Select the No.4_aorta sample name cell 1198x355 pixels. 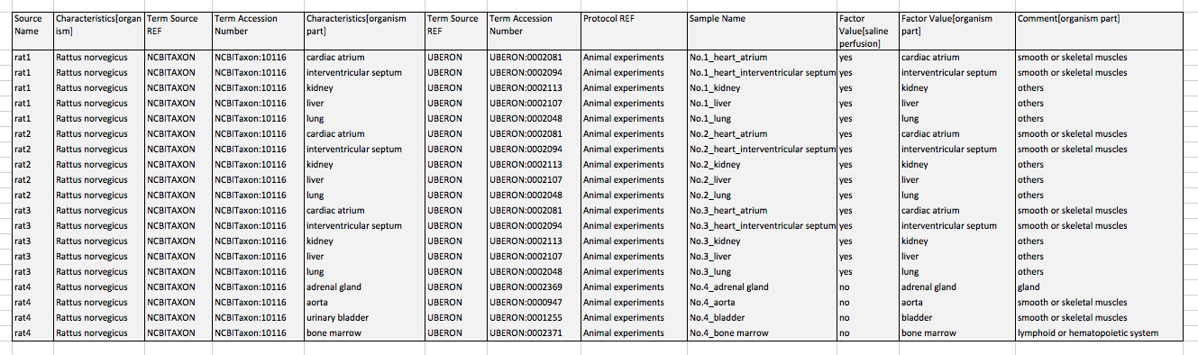point(761,303)
